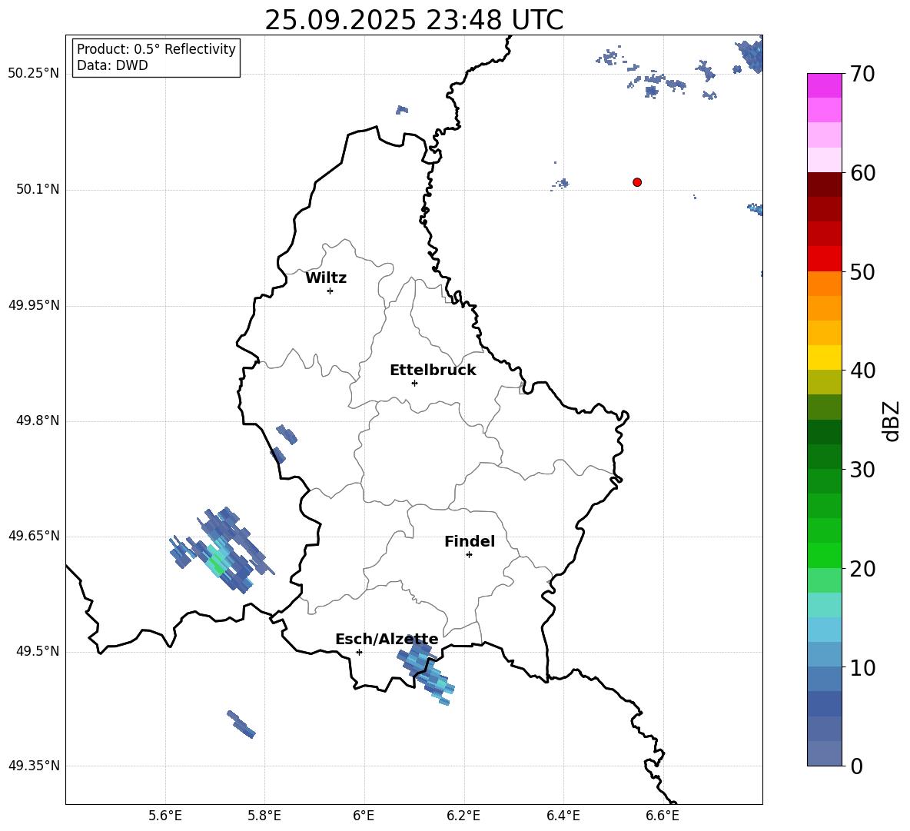The image size is (910, 831).
Task: Click the radar echo southeast of Esch/Alzette
Action: (426, 669)
